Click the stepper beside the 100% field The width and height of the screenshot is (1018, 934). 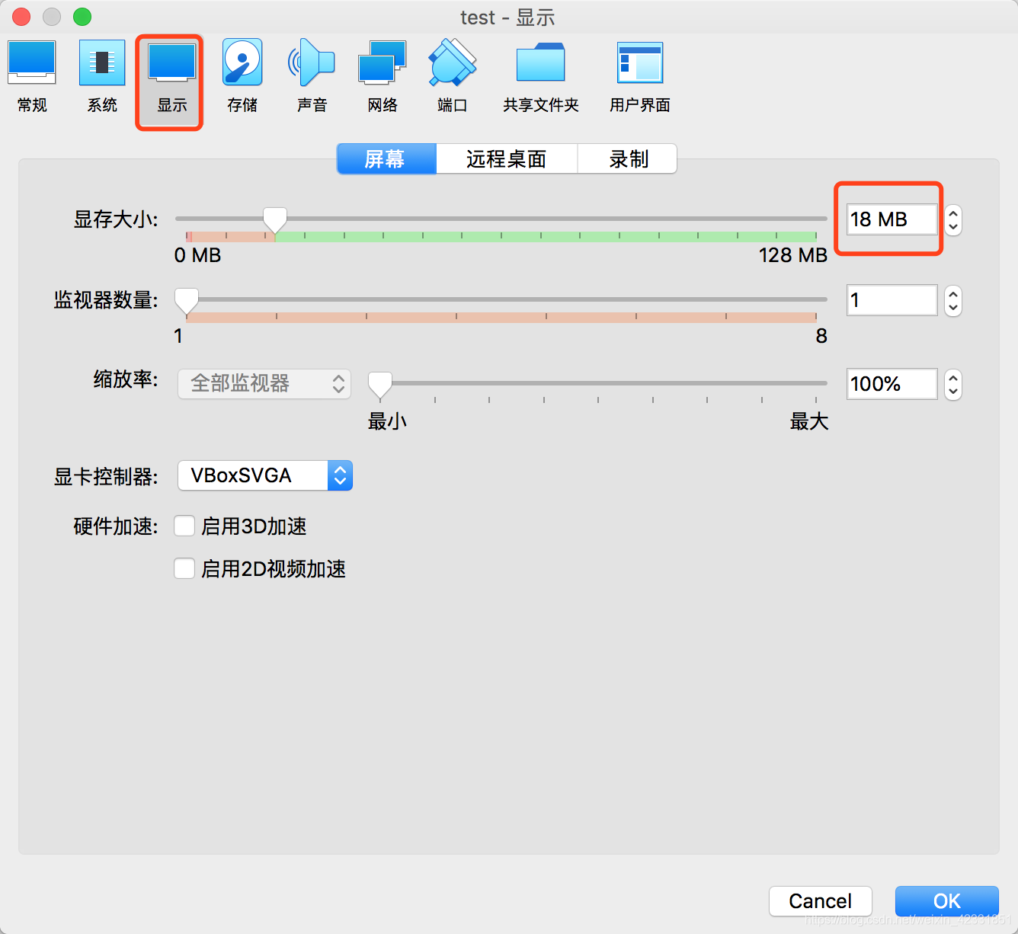click(953, 384)
